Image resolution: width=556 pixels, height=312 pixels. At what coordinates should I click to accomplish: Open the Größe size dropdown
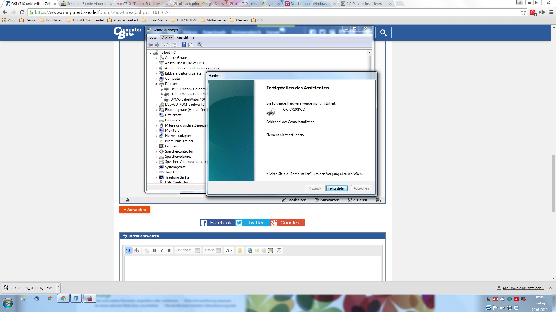coord(218,250)
